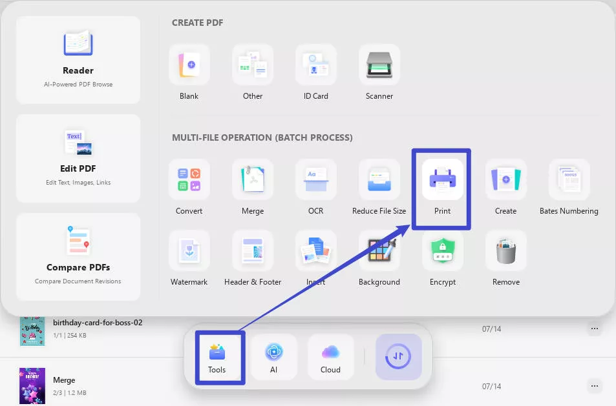The image size is (616, 406).
Task: Select file name birthday-card-for-boss-02
Action: click(98, 323)
